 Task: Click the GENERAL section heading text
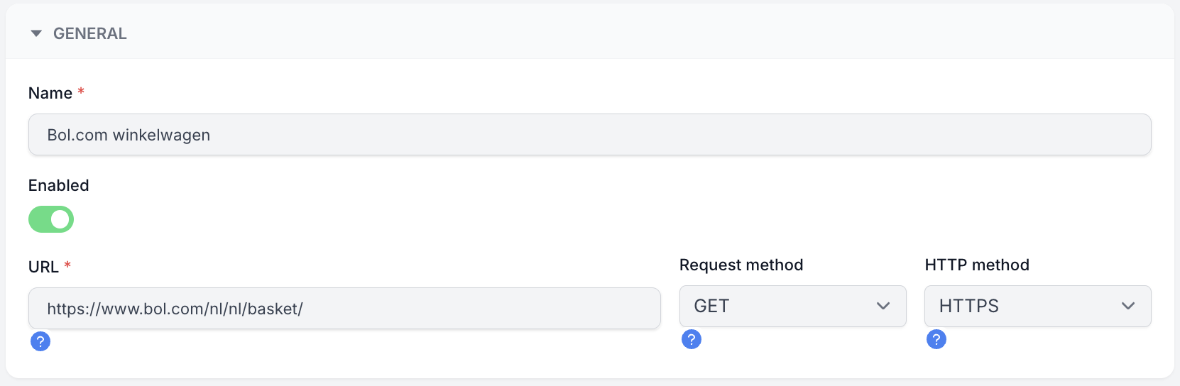click(x=90, y=33)
